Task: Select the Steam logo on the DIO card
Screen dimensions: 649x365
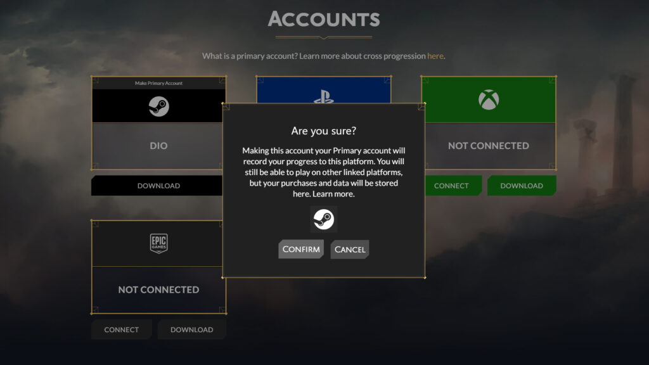Action: click(x=158, y=105)
